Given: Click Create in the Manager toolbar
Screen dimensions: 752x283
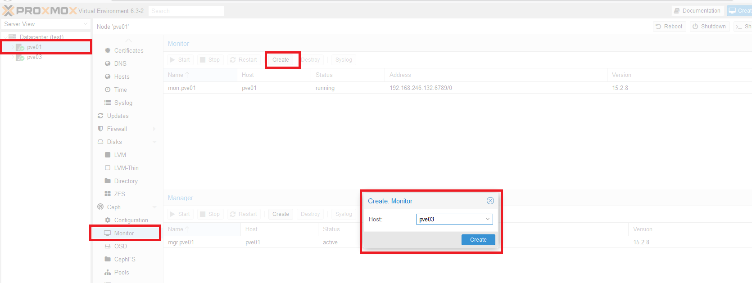Looking at the screenshot, I should point(281,214).
